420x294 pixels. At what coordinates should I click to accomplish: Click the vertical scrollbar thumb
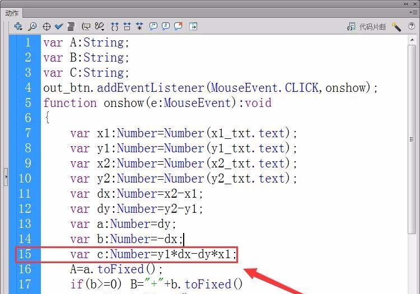tap(412, 139)
